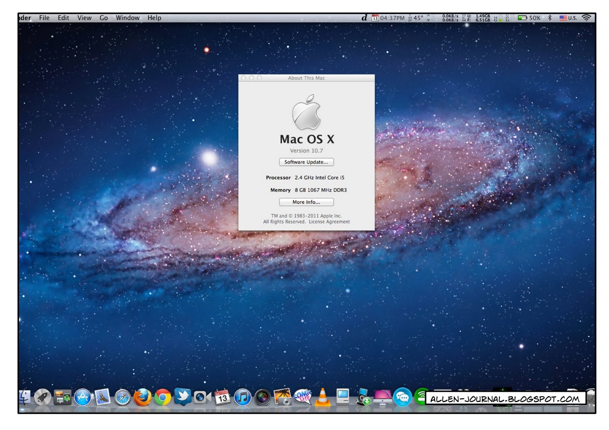Click the Software Update... button
Screen dimensions: 609x430
point(306,162)
